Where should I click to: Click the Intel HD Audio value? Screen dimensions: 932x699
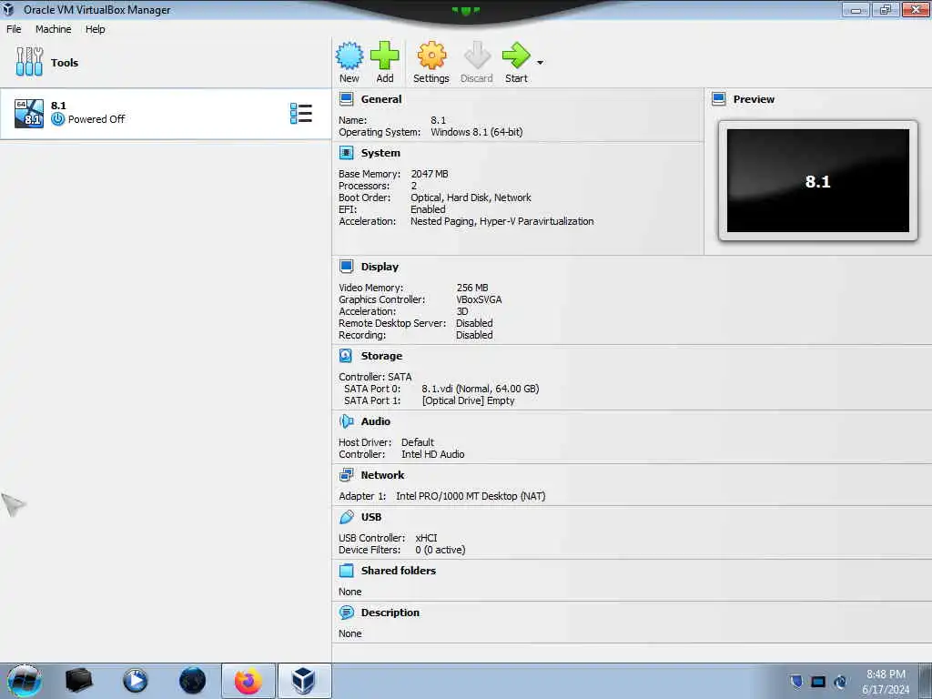(x=432, y=454)
